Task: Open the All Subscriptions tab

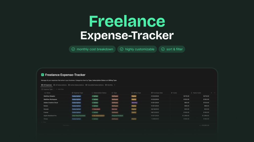Action: click(x=60, y=85)
